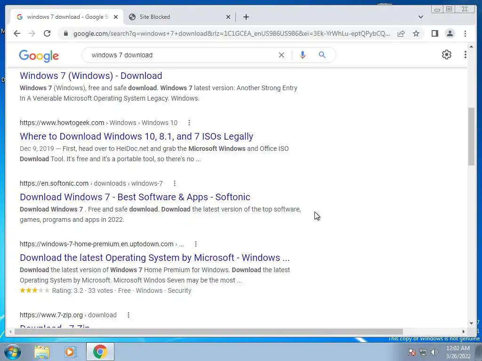The width and height of the screenshot is (482, 361).
Task: Click the page scroll-down arrow
Action: point(471,323)
